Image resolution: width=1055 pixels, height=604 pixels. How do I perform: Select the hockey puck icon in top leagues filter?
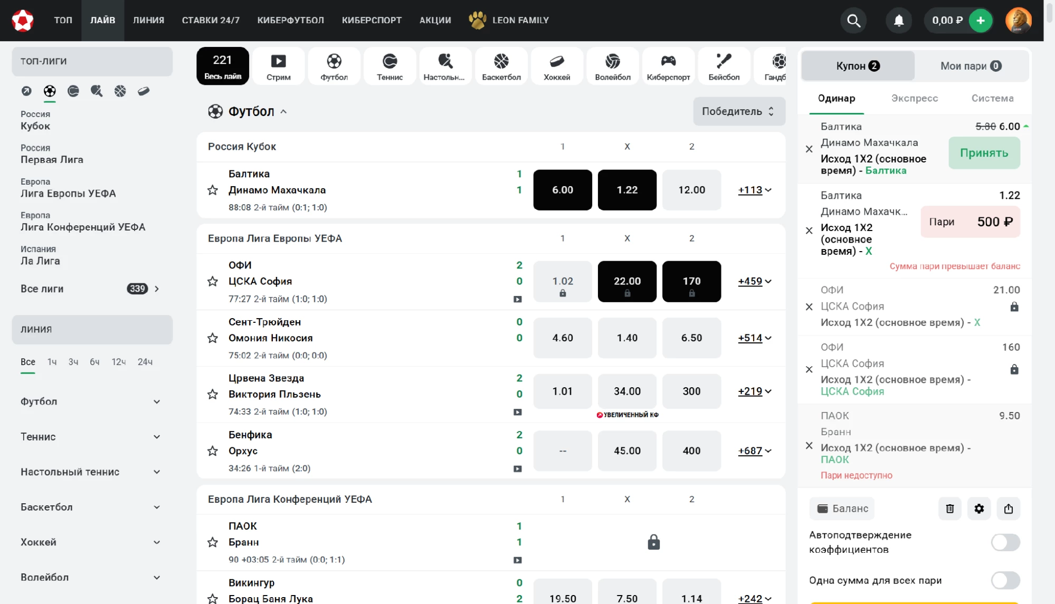144,91
